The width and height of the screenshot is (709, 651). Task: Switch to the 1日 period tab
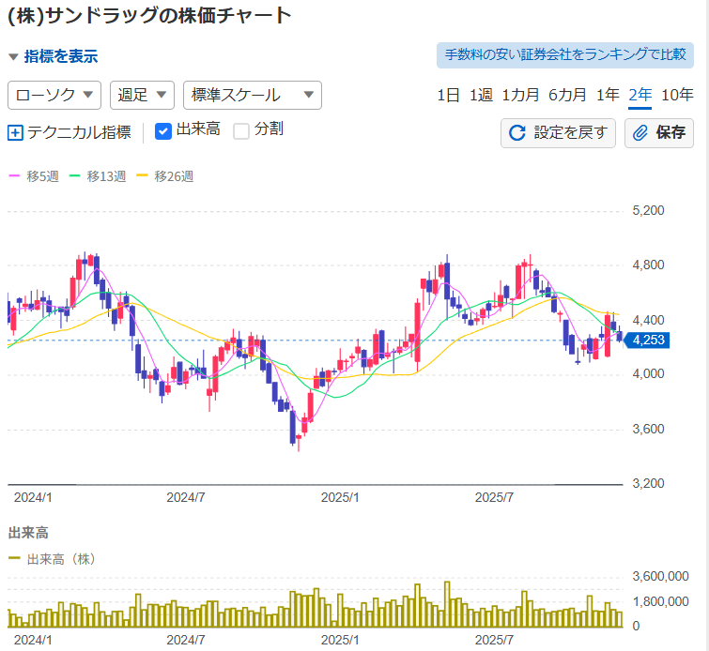tap(449, 95)
